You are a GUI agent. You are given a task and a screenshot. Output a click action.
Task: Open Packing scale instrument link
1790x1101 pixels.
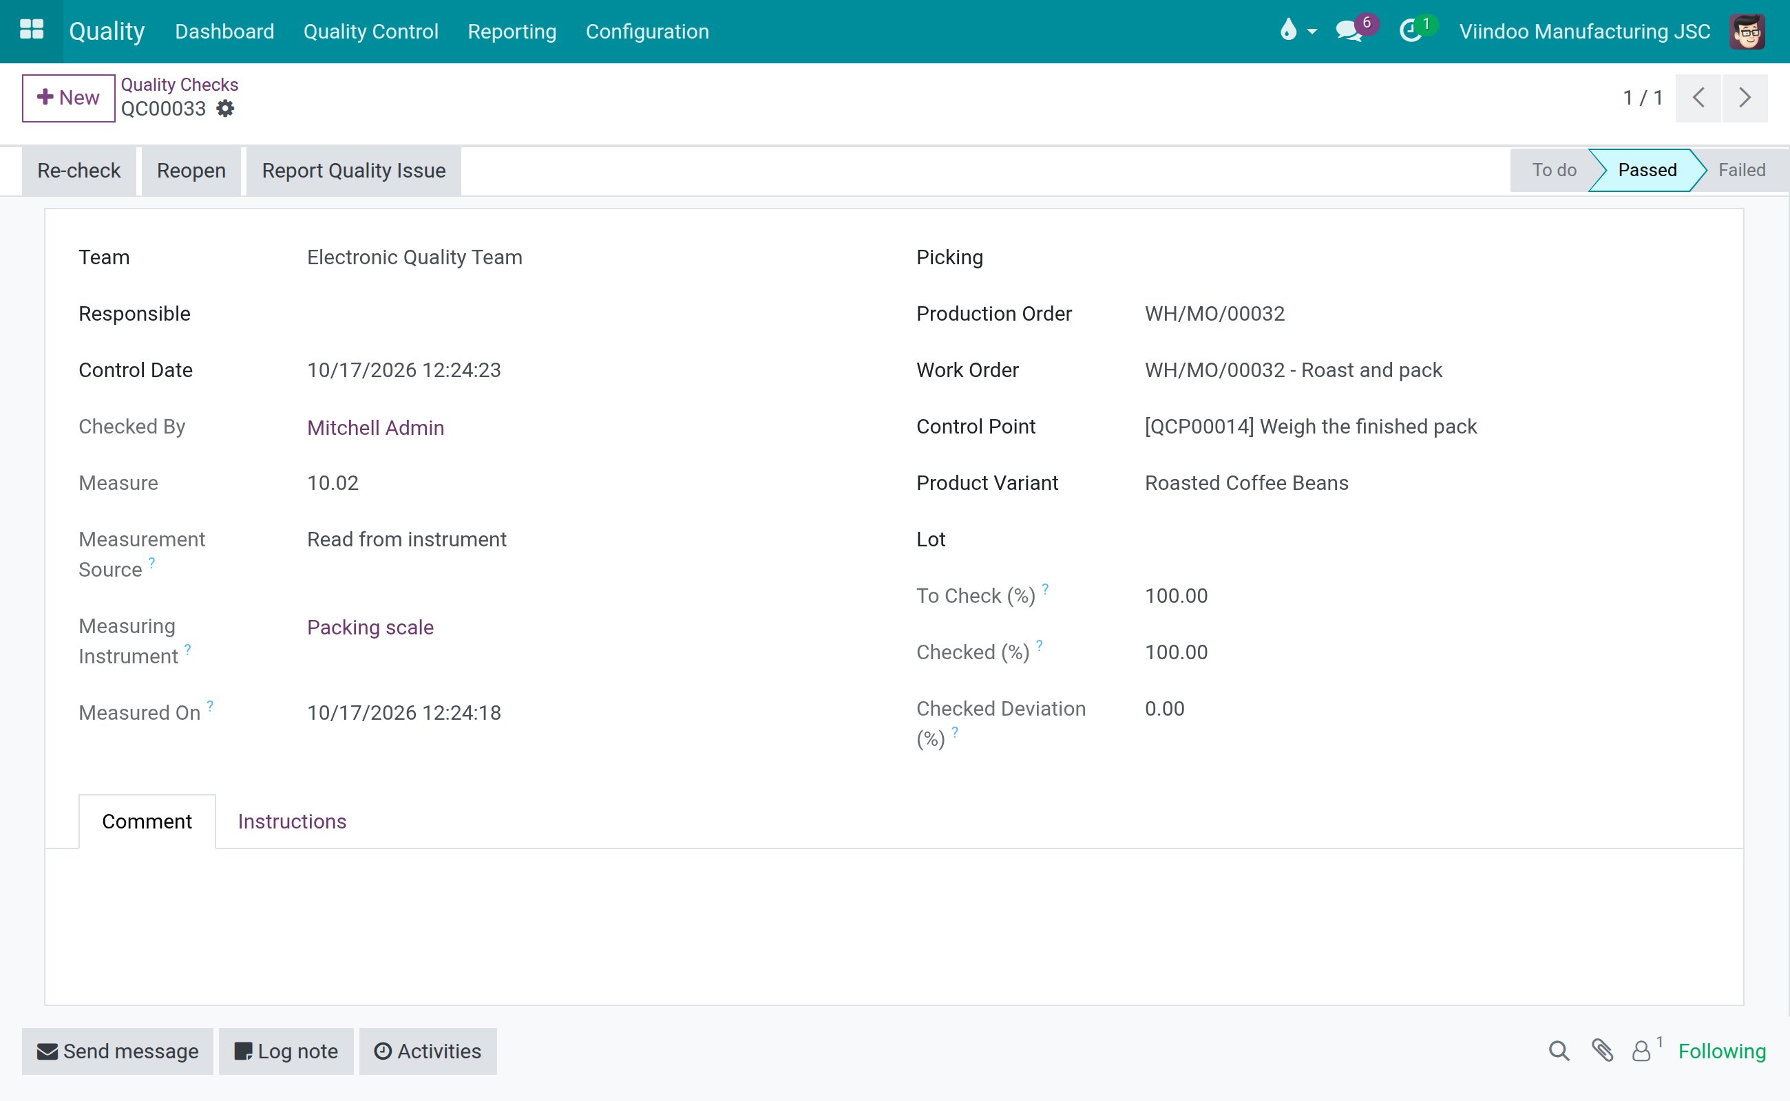370,627
